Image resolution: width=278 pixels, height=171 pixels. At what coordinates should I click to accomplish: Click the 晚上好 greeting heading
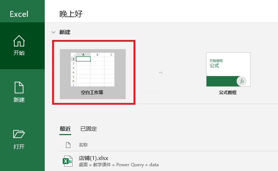pyautogui.click(x=71, y=14)
